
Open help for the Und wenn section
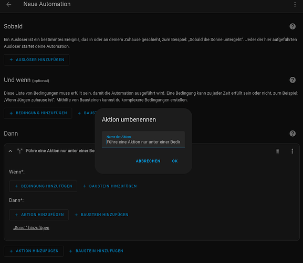292,80
